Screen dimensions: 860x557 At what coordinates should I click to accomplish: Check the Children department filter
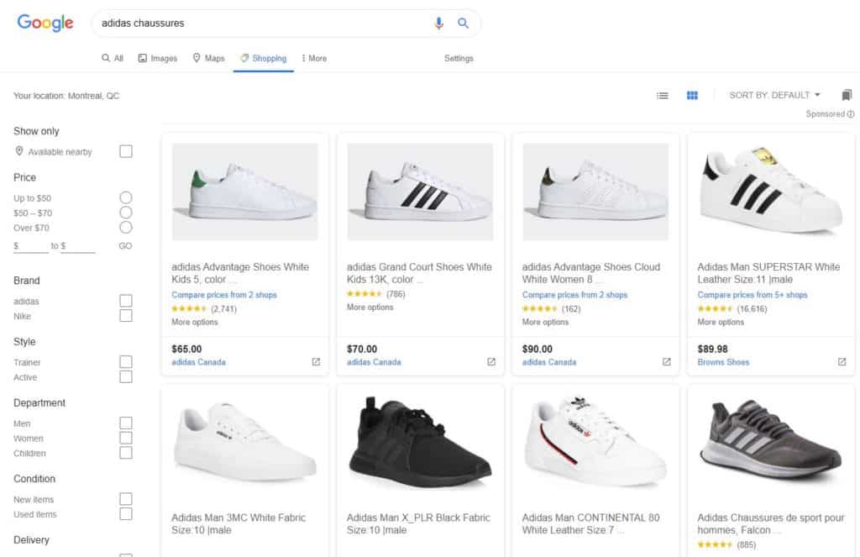tap(126, 453)
